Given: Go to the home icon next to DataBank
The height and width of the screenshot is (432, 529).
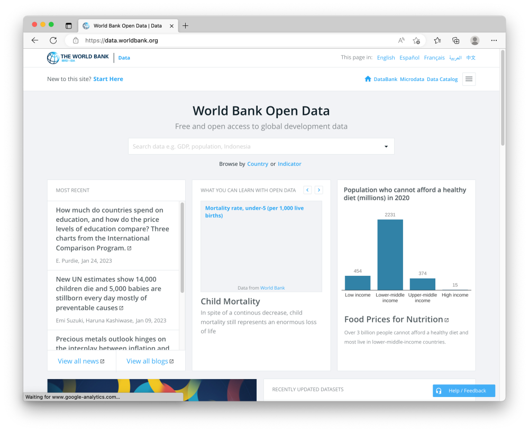Looking at the screenshot, I should 368,79.
